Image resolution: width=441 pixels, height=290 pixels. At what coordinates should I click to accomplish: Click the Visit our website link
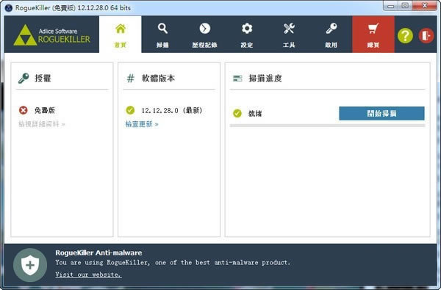(88, 275)
